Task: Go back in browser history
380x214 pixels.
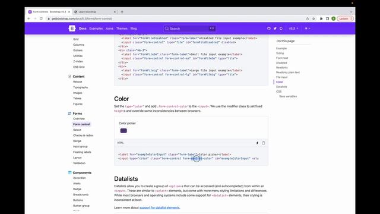Action: (29, 18)
